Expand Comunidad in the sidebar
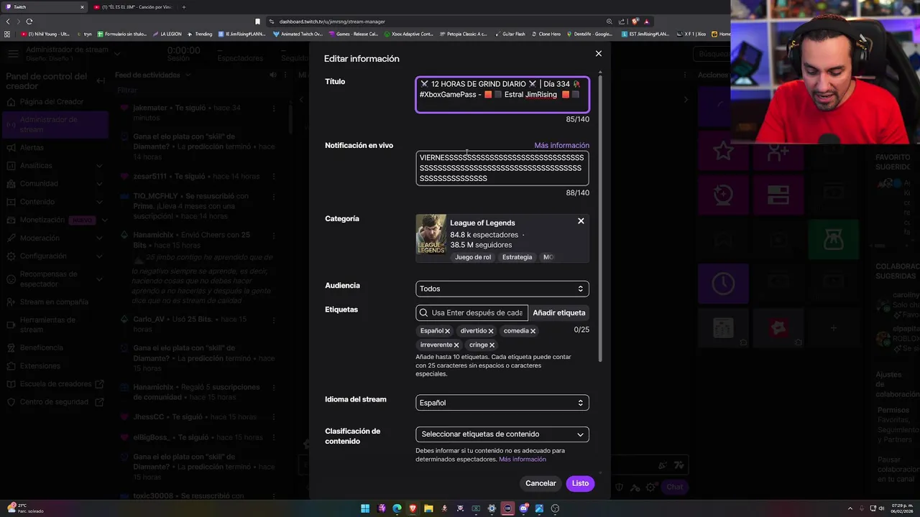Screen dimensions: 920x517 click(98, 184)
